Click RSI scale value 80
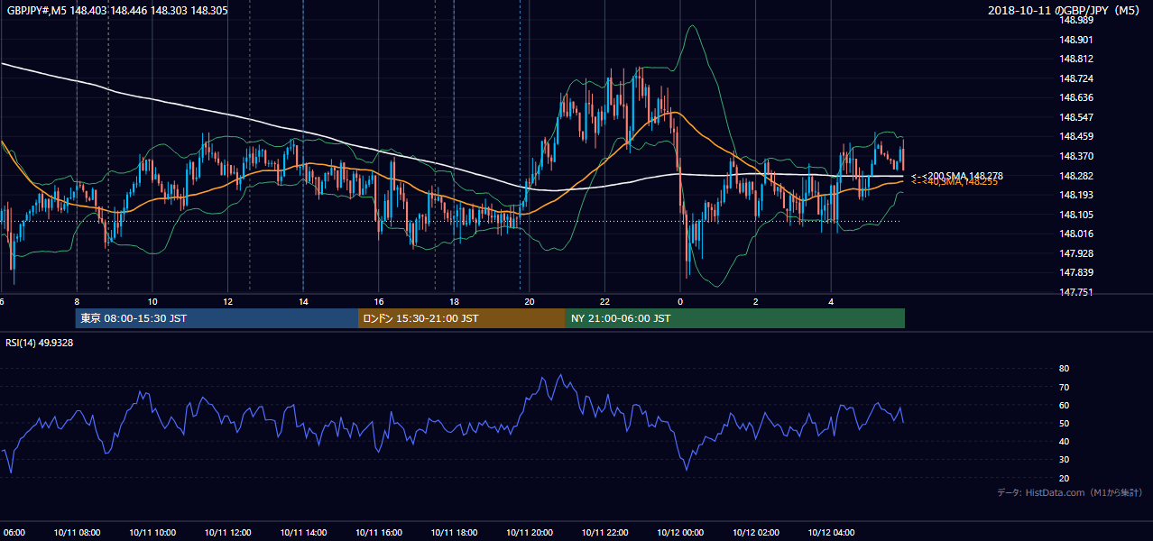 tap(1064, 369)
